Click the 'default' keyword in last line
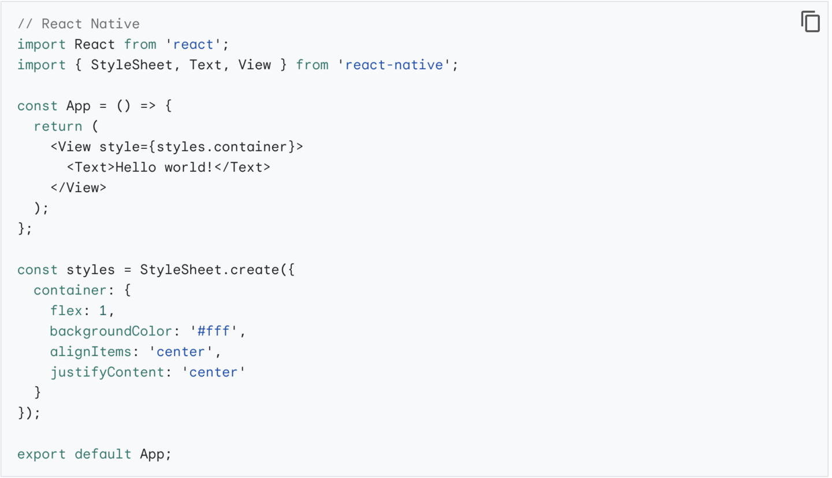The width and height of the screenshot is (832, 478). point(103,454)
